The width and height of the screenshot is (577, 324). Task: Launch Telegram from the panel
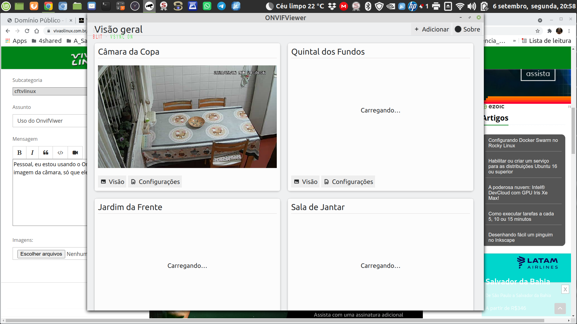[221, 6]
